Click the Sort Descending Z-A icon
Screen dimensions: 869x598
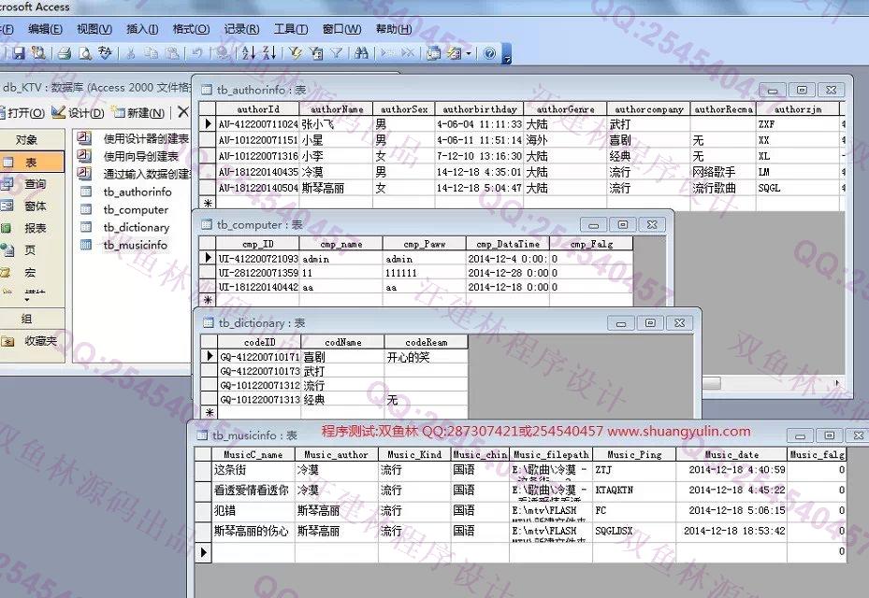click(x=269, y=53)
